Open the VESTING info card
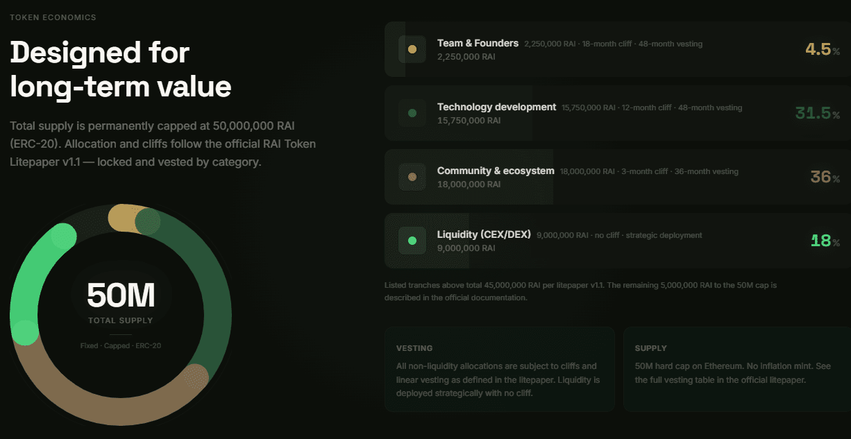 click(500, 370)
